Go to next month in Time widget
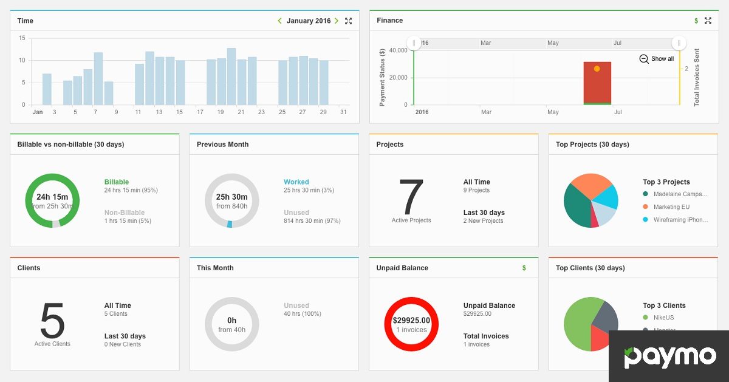The height and width of the screenshot is (382, 729). point(336,20)
